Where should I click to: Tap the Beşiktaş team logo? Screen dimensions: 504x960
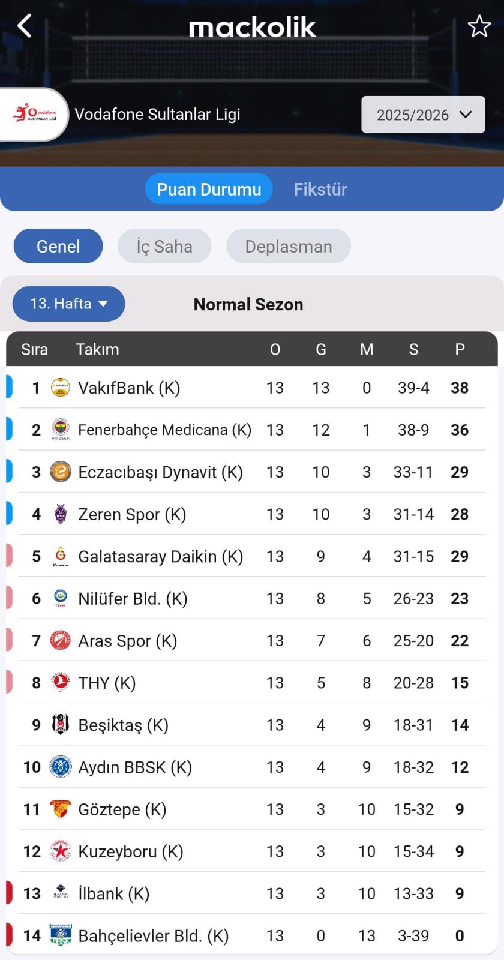pos(61,725)
